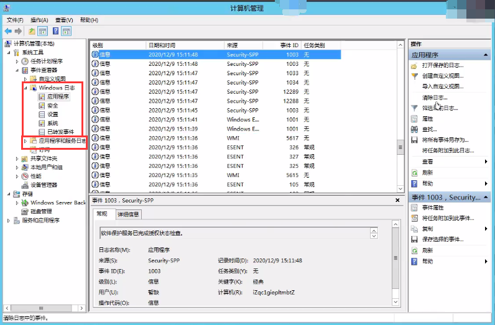Viewport: 495px width, 325px height.
Task: Sort events by 事件 ID column header
Action: tap(289, 45)
